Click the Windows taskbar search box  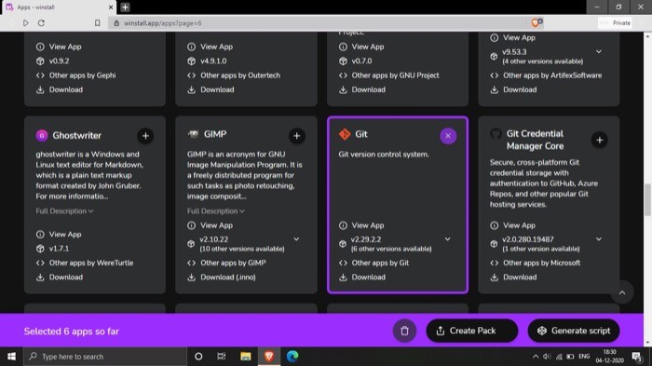(105, 357)
